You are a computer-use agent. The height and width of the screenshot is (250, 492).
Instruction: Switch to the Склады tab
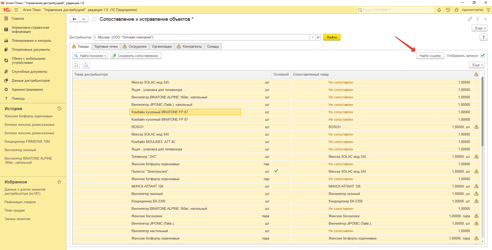click(x=213, y=46)
